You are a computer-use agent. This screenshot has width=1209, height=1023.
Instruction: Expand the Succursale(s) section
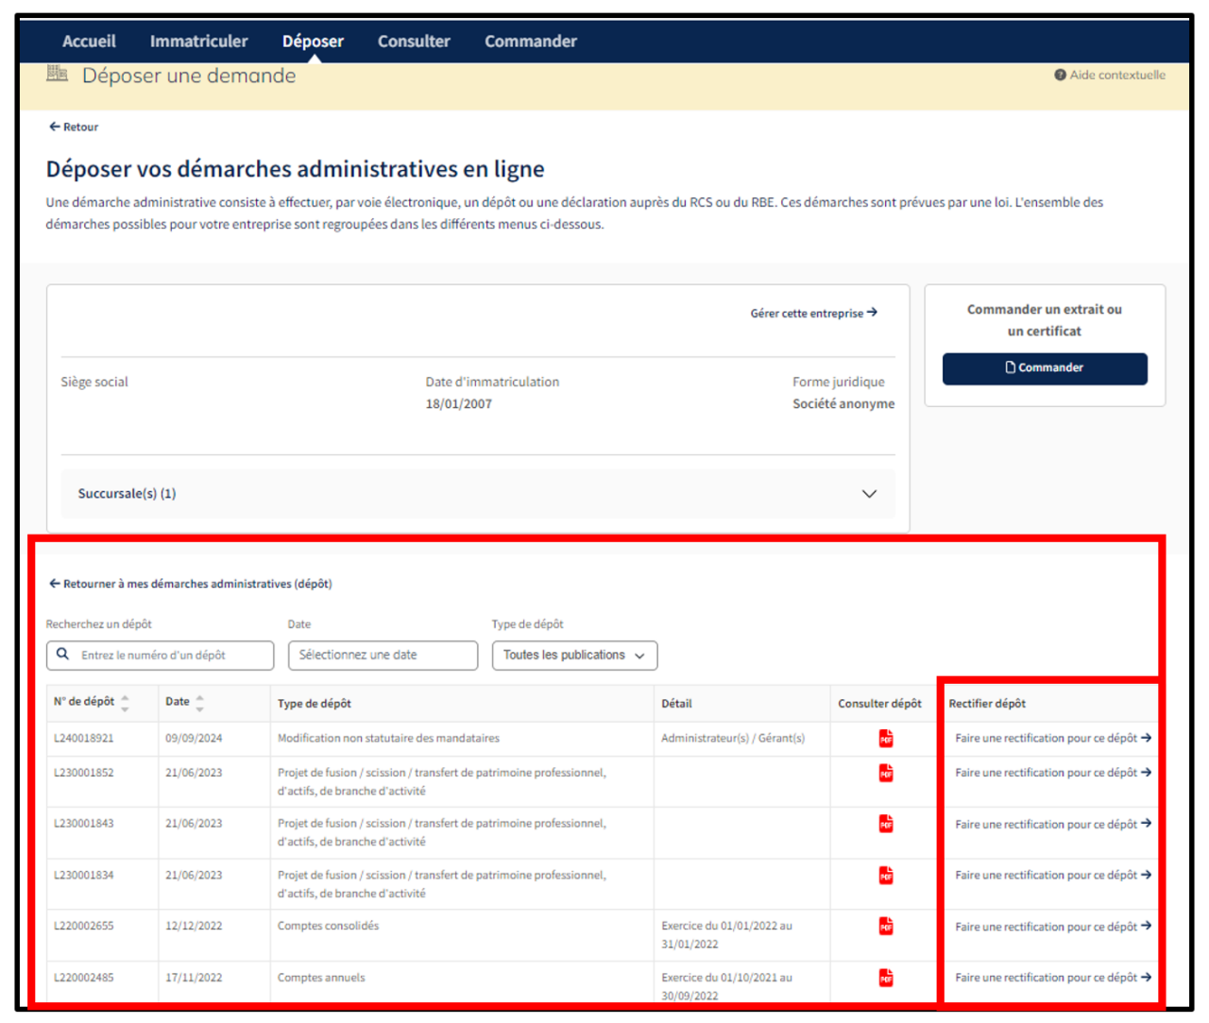coord(868,494)
